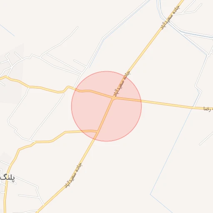Click the center of the red circle overlay
213x213 pixels.
coord(106,106)
